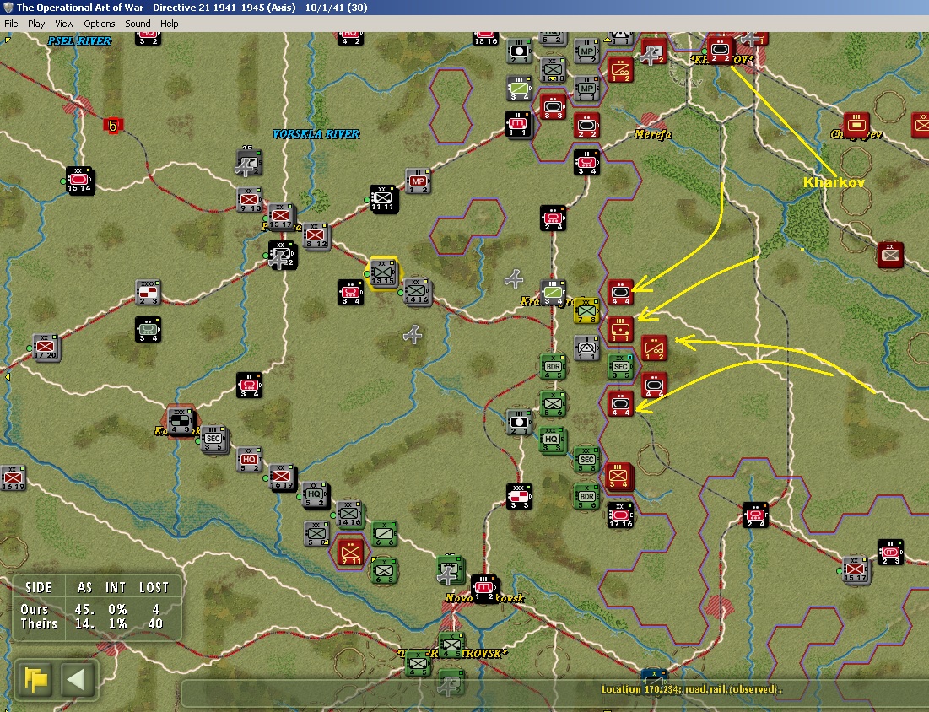Select the green unit 6 6
Image resolution: width=929 pixels, height=712 pixels.
[x=383, y=534]
